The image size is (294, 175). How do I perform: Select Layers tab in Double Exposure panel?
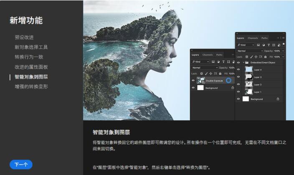pos(195,55)
